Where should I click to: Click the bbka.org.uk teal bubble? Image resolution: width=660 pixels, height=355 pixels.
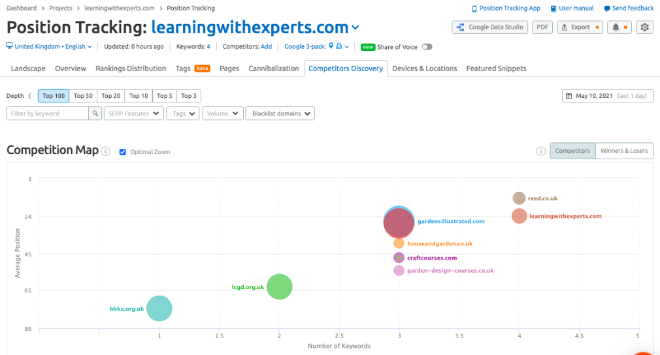click(x=159, y=309)
